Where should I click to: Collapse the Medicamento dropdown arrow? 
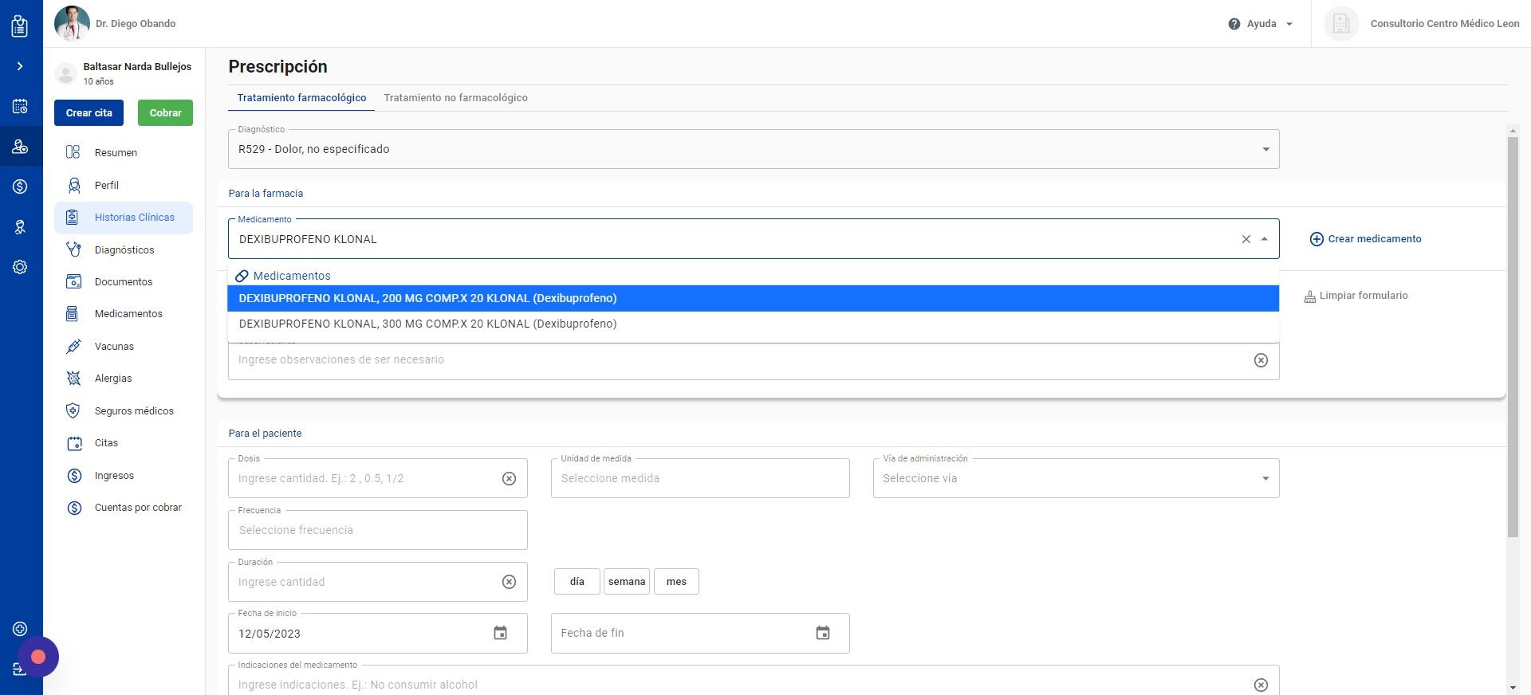point(1265,239)
